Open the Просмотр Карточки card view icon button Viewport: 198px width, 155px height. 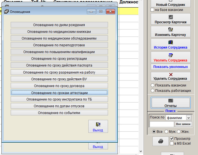pyautogui.click(x=170, y=19)
